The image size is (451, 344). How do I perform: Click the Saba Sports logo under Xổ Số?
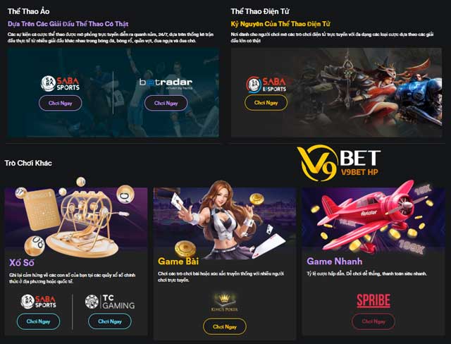(x=39, y=302)
